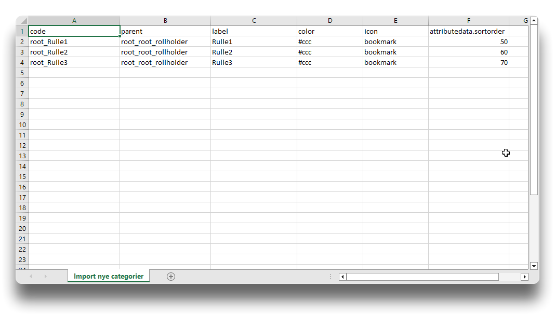555x316 pixels.
Task: Click the Rulle1 label cell
Action: (254, 42)
